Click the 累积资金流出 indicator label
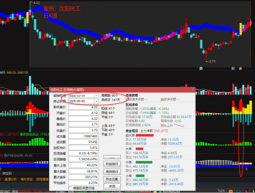The image size is (255, 193). [35, 134]
